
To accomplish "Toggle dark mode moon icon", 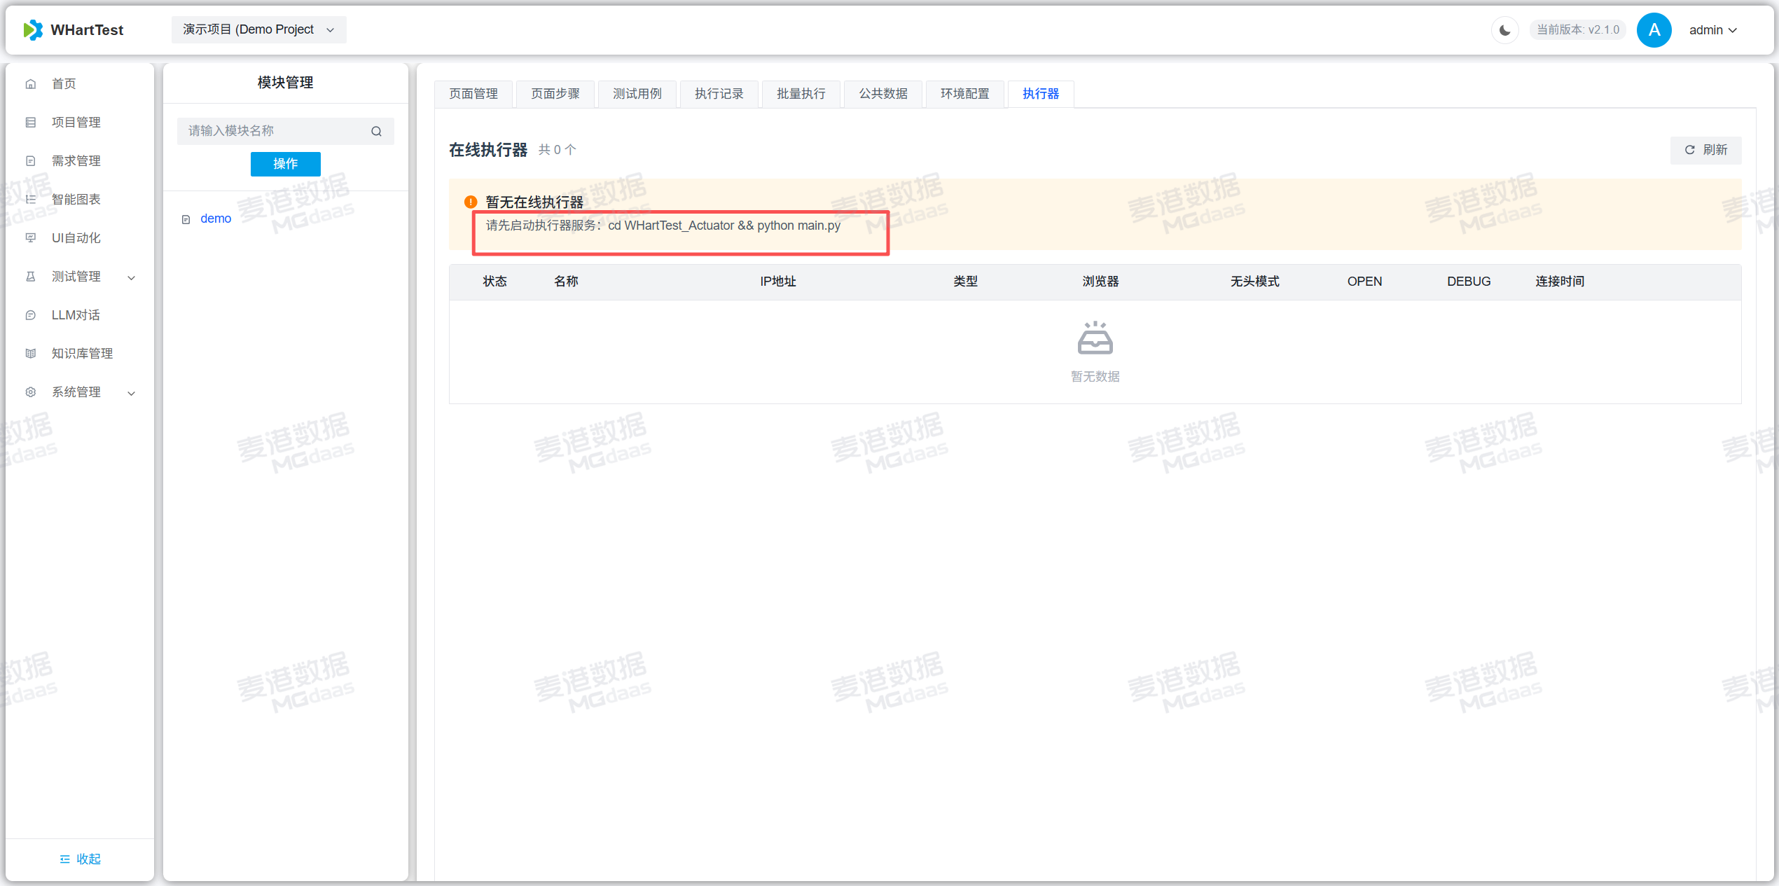I will tap(1504, 30).
